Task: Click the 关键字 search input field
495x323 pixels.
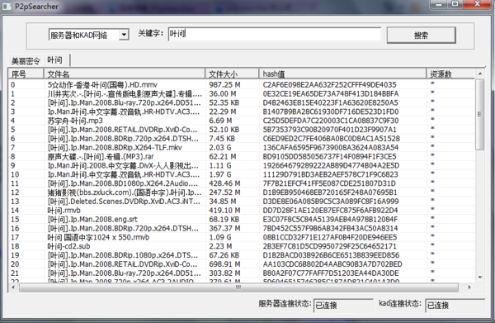Action: [x=275, y=34]
